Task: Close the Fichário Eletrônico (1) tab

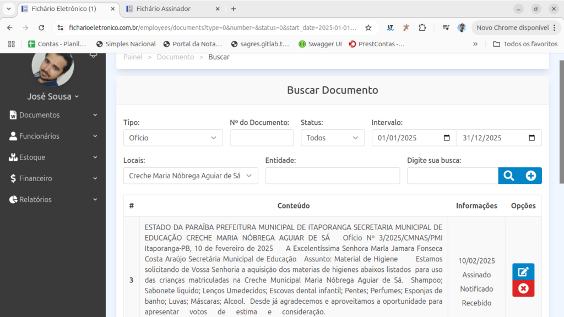Action: click(112, 9)
